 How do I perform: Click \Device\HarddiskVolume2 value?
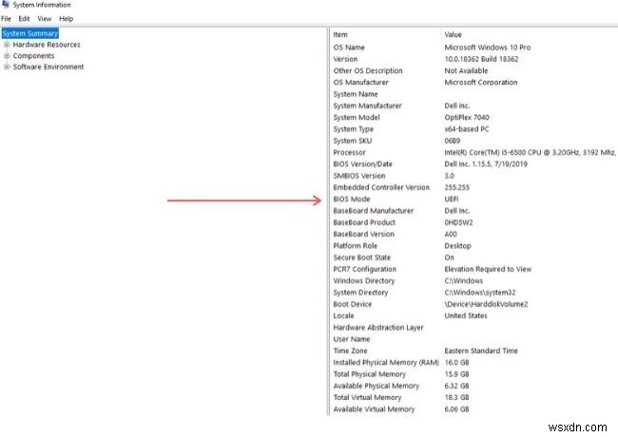pyautogui.click(x=486, y=304)
